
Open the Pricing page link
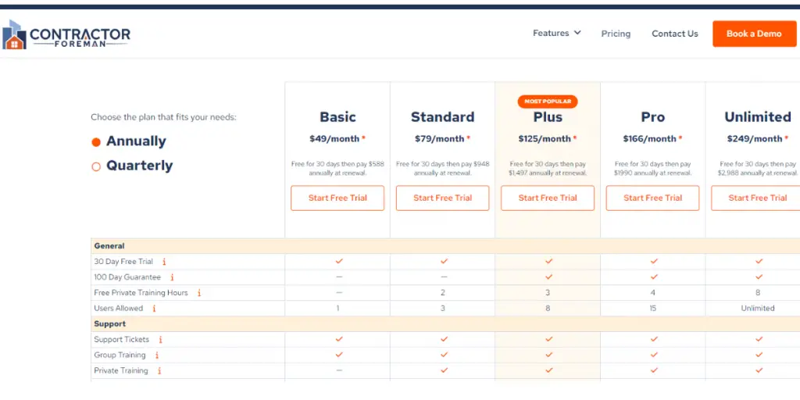pos(616,34)
